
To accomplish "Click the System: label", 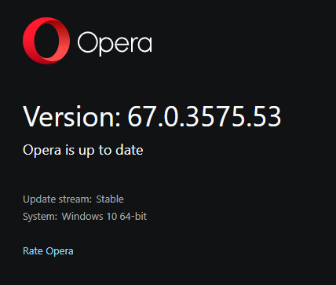I will (40, 217).
